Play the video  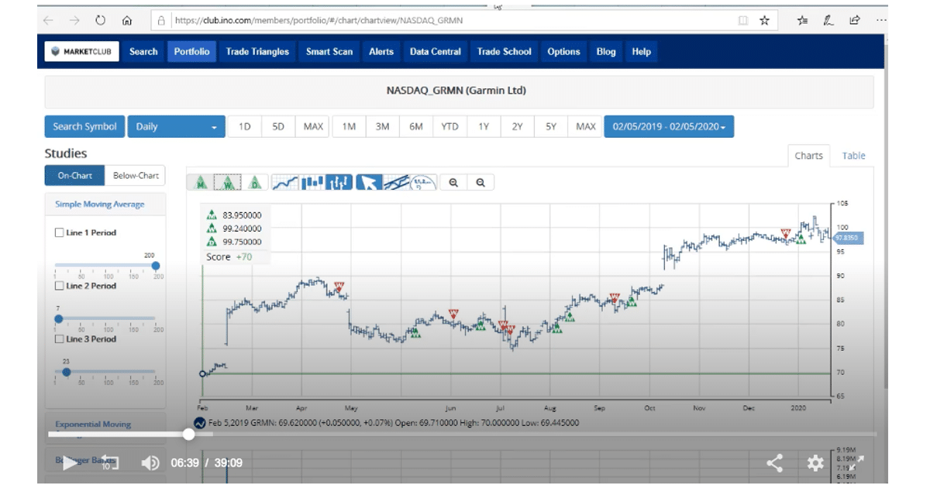point(70,463)
